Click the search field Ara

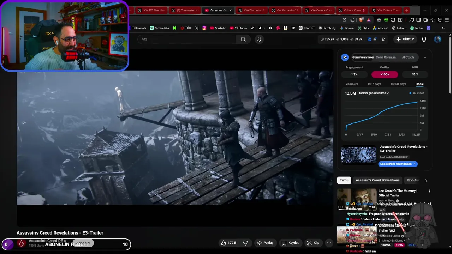click(187, 39)
